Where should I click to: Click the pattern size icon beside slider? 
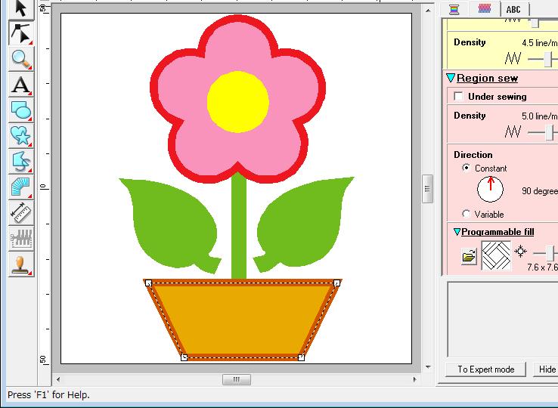pyautogui.click(x=520, y=251)
